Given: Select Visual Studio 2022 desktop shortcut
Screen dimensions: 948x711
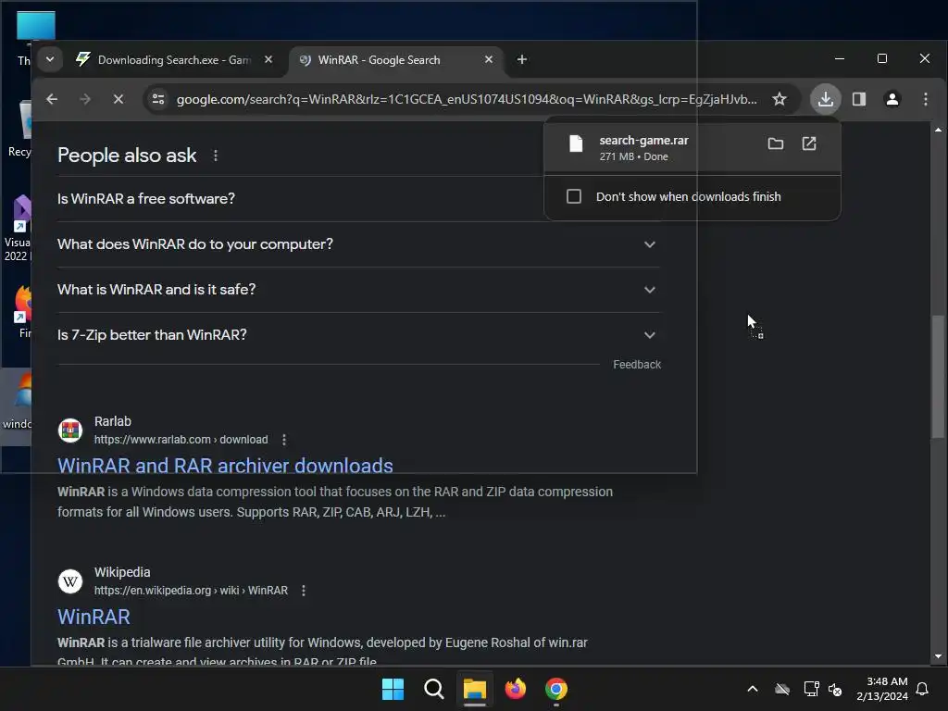Looking at the screenshot, I should 19,228.
